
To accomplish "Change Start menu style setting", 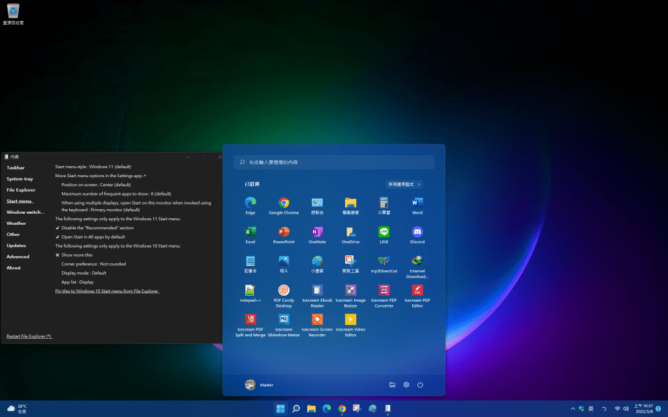I will [x=93, y=167].
